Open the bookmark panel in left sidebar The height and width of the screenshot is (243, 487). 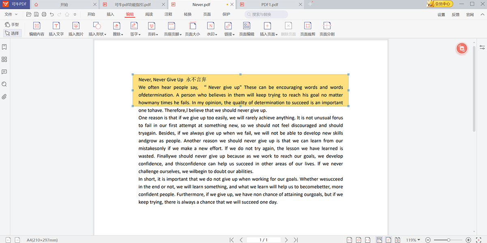click(4, 47)
